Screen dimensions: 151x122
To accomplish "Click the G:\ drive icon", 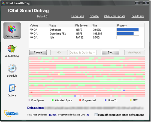I will point(32,37).
